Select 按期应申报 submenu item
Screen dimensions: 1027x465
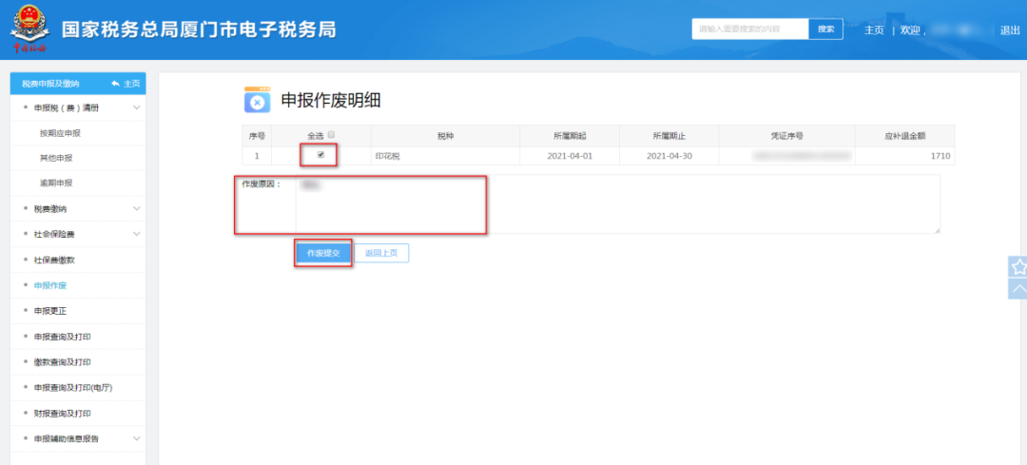(60, 133)
